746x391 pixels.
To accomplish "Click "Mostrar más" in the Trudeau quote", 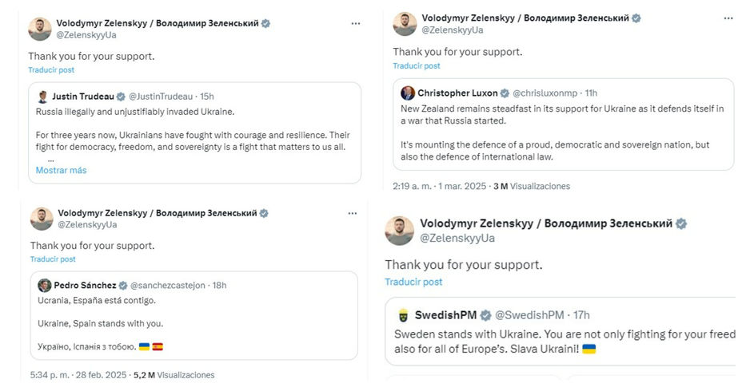I will pos(62,170).
